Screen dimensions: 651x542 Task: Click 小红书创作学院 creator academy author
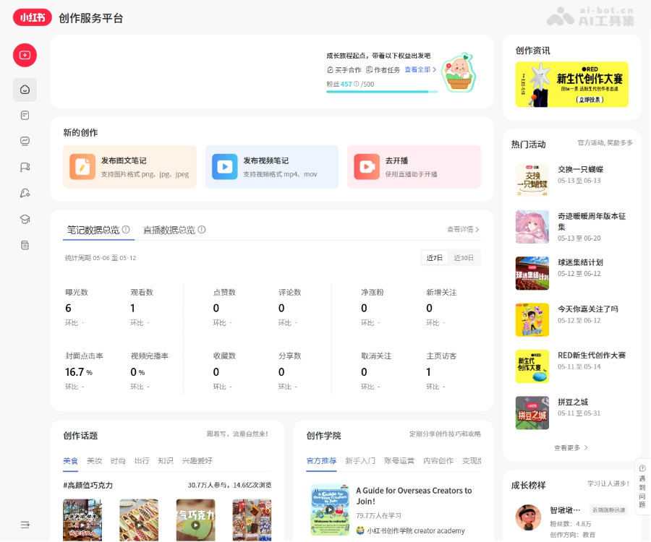coord(411,530)
